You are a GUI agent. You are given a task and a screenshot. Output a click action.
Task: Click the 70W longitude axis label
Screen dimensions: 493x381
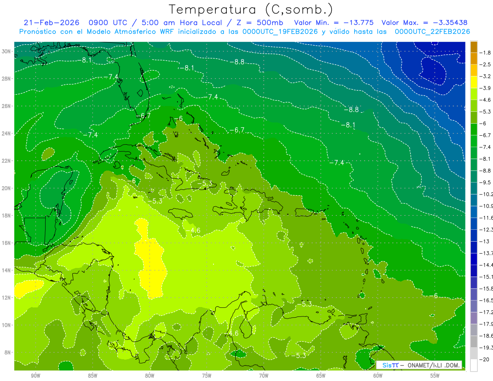(x=264, y=376)
